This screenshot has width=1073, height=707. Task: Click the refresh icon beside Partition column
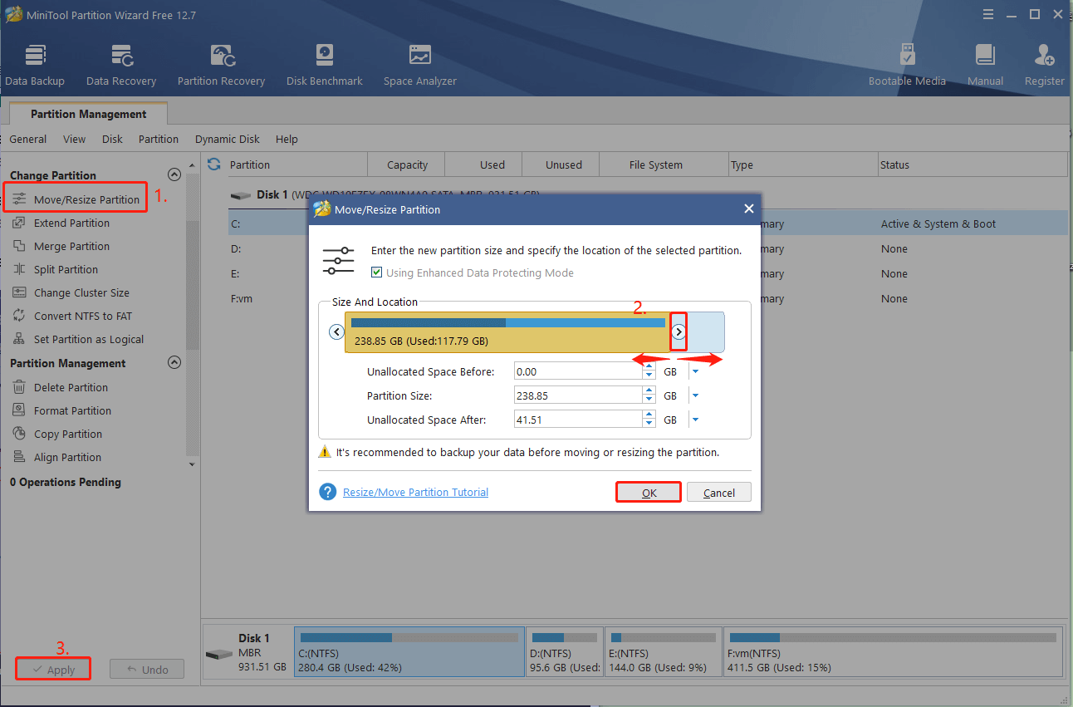214,164
